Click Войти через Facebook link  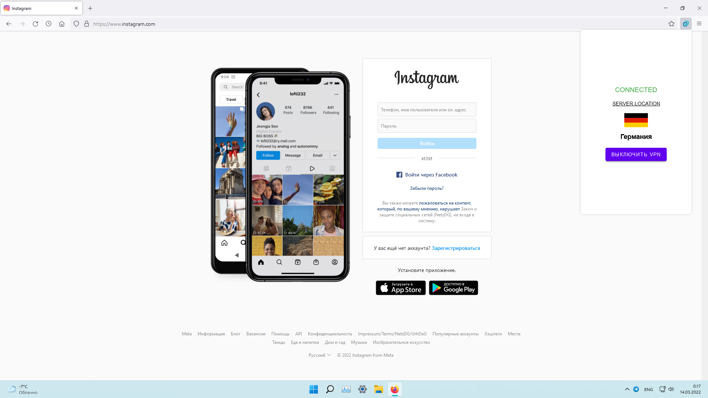tap(426, 174)
